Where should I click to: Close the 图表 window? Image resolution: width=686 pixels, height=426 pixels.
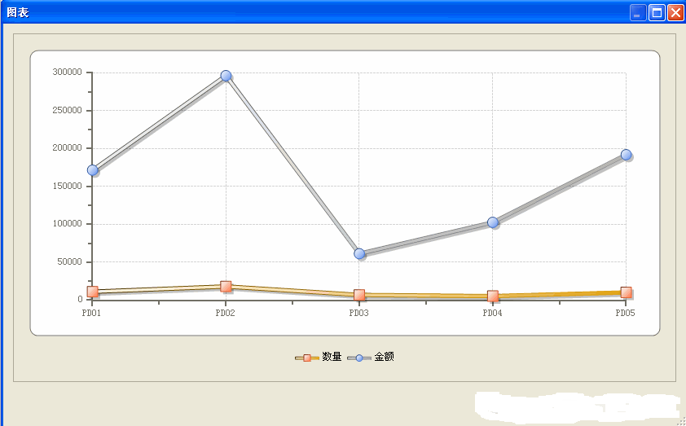[675, 13]
